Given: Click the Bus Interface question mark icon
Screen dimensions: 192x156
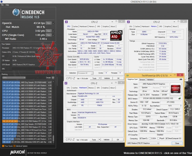Looking at the screenshot, I should pos(181,106).
